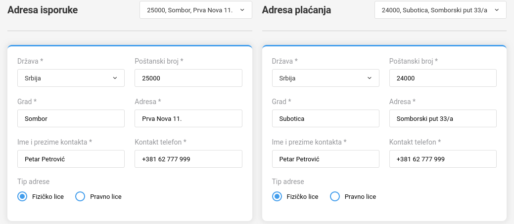
Task: Focus the Grad field with Sombor
Action: 71,118
